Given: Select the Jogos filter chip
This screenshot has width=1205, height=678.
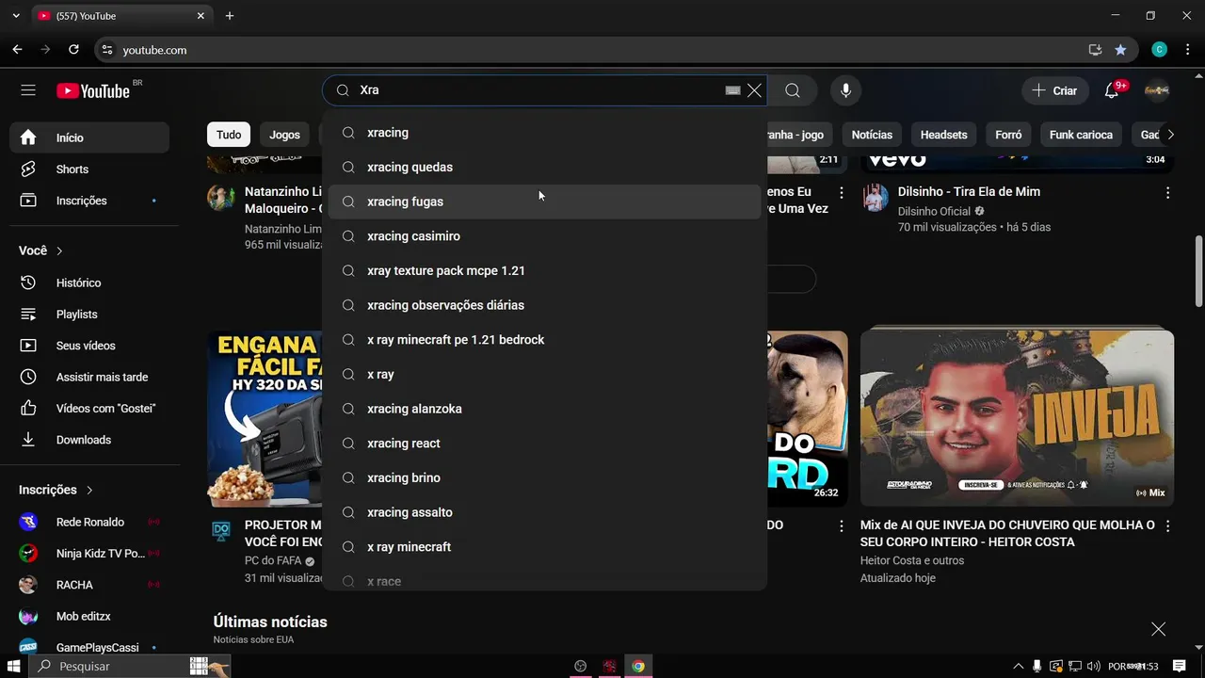Looking at the screenshot, I should tap(284, 135).
